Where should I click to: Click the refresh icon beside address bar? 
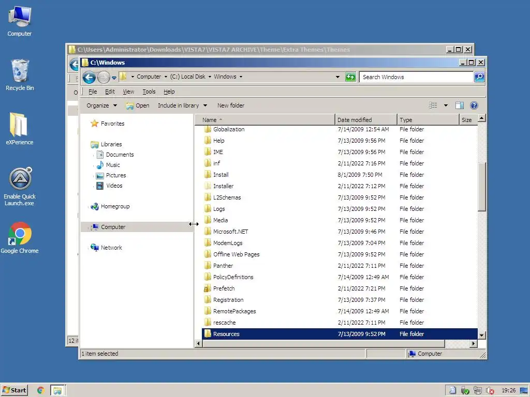pyautogui.click(x=350, y=77)
